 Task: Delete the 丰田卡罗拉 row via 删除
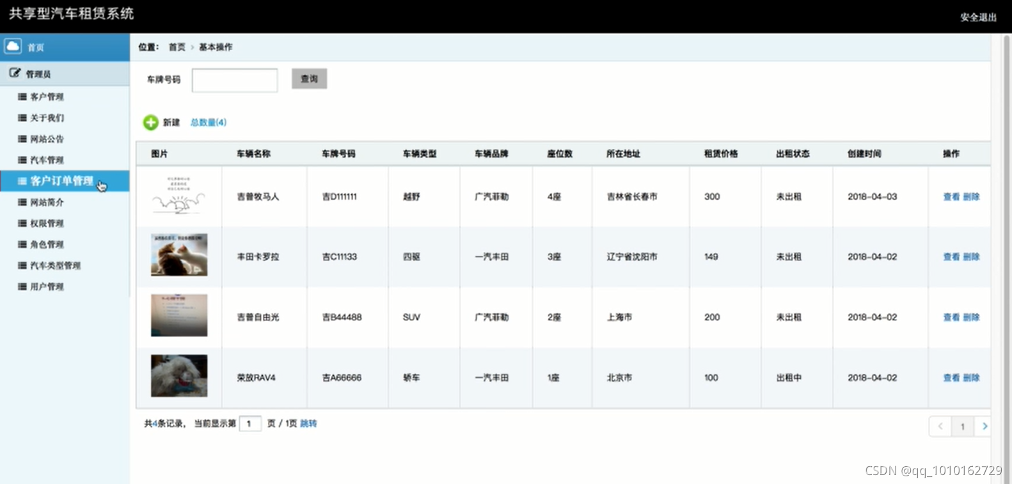(971, 256)
